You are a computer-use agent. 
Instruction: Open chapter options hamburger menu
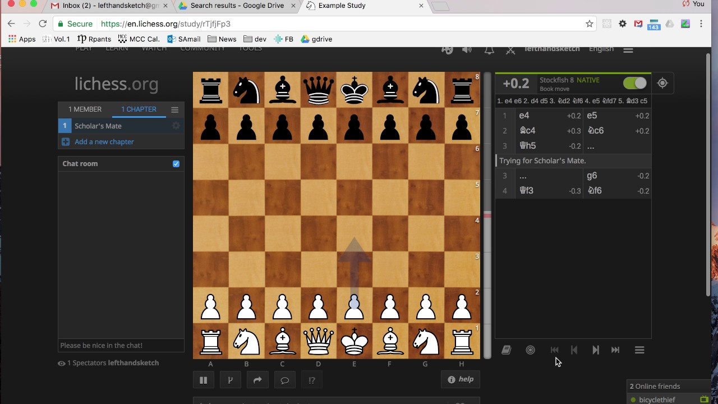174,109
